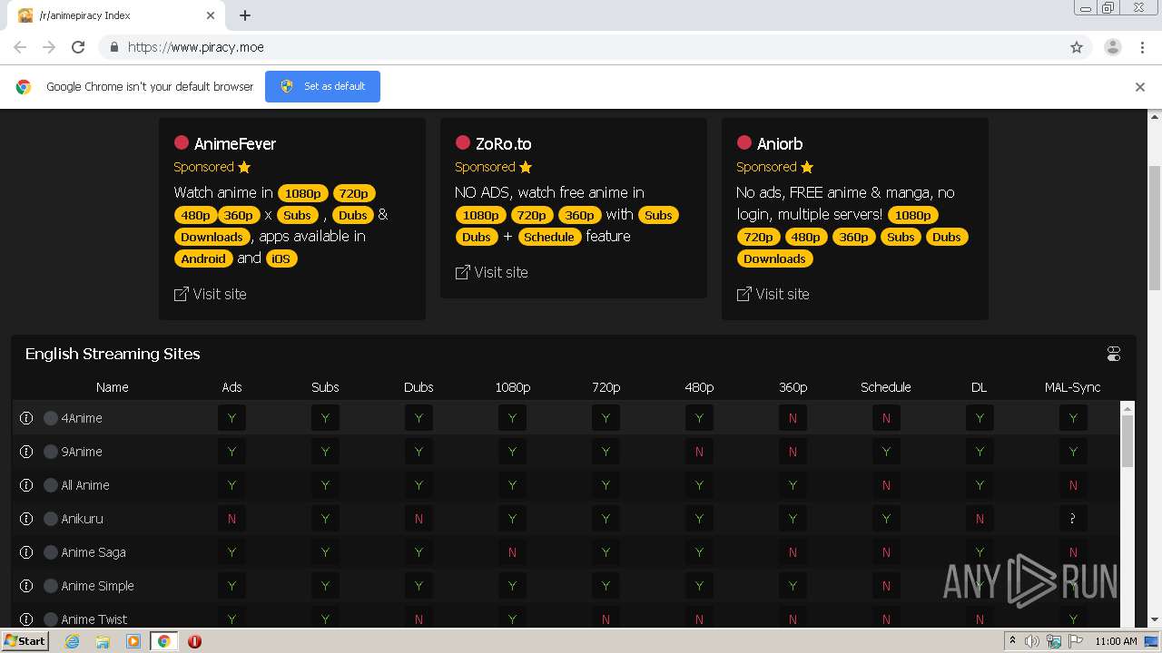Select the All Anime row circle
This screenshot has width=1162, height=653.
(x=51, y=485)
